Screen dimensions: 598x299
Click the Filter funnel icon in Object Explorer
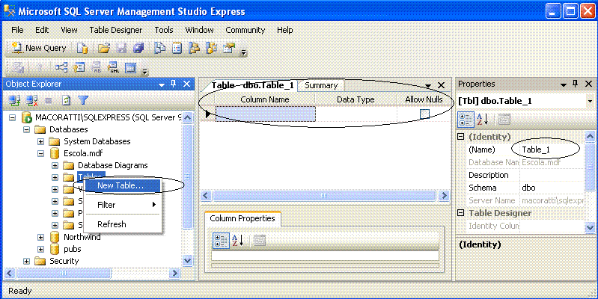(83, 100)
